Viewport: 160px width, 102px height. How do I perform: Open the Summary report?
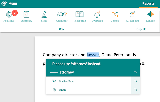coord(26,16)
